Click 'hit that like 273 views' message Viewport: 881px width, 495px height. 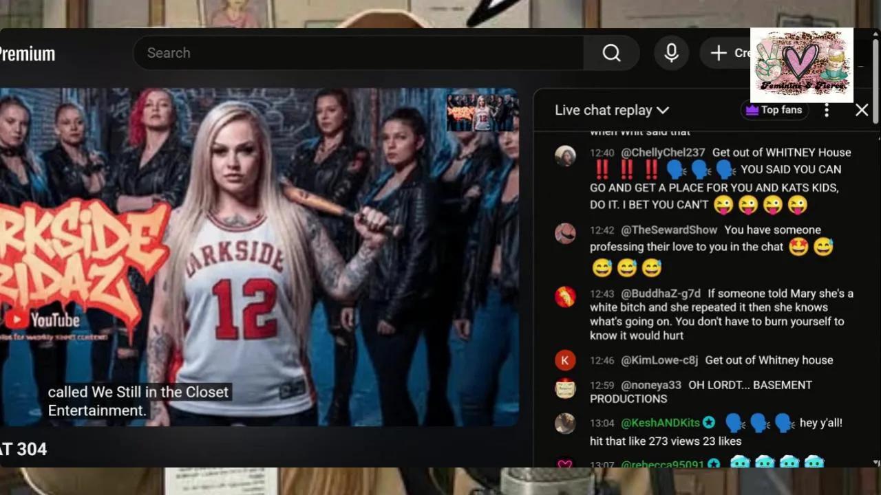coord(666,441)
